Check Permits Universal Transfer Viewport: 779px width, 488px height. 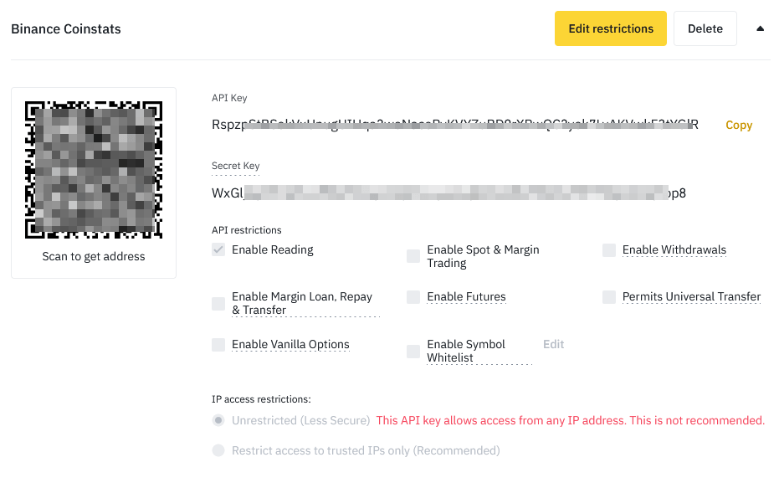(x=608, y=296)
